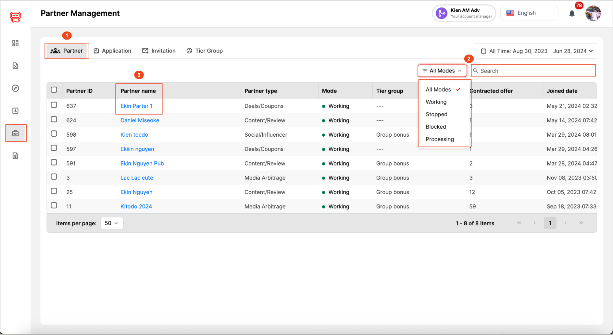Check the select-all checkbox in table header
613x335 pixels.
pos(54,90)
